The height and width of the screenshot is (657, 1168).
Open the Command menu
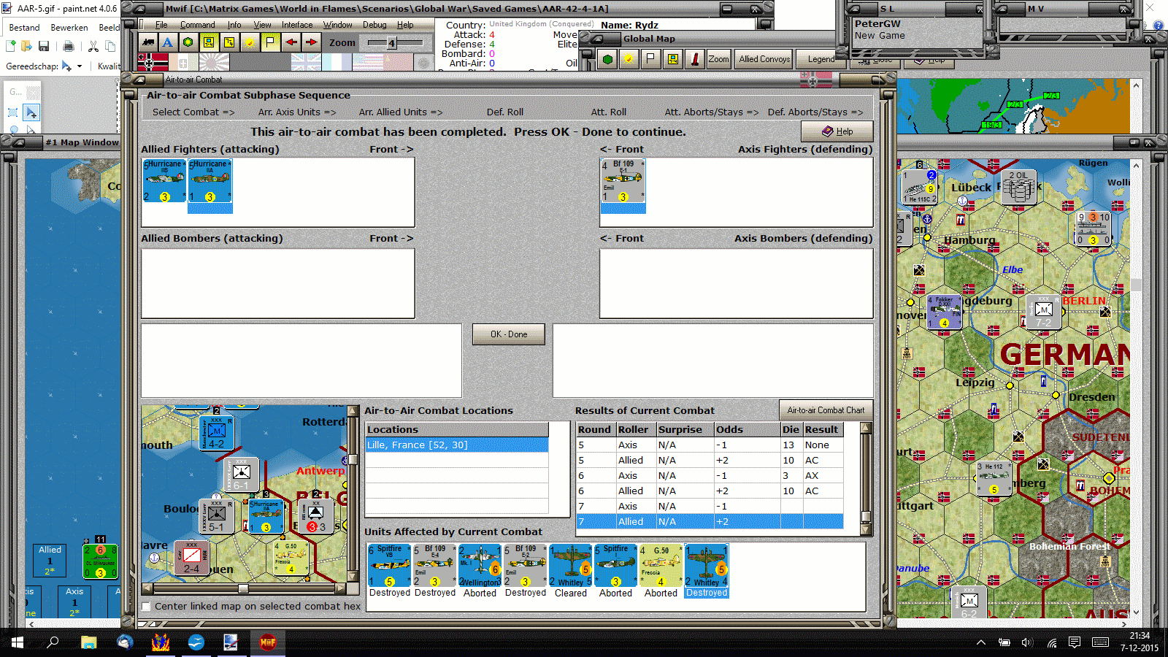tap(197, 25)
